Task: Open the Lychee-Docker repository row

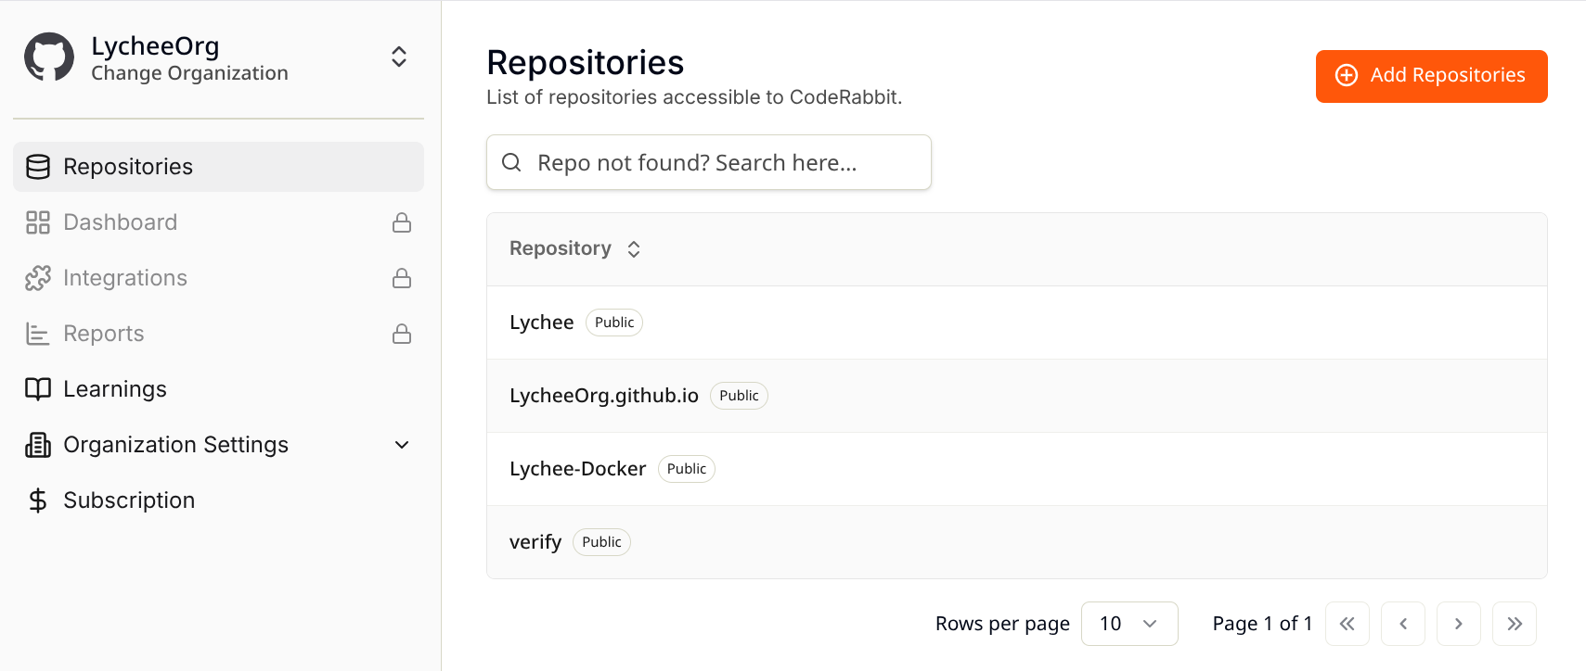Action: point(1016,469)
